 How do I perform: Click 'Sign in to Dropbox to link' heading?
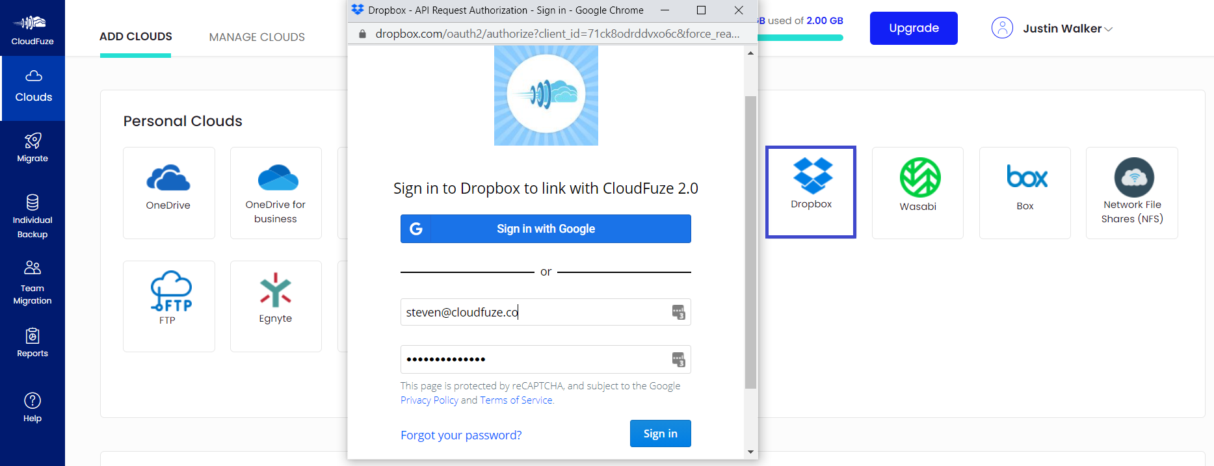tap(546, 188)
